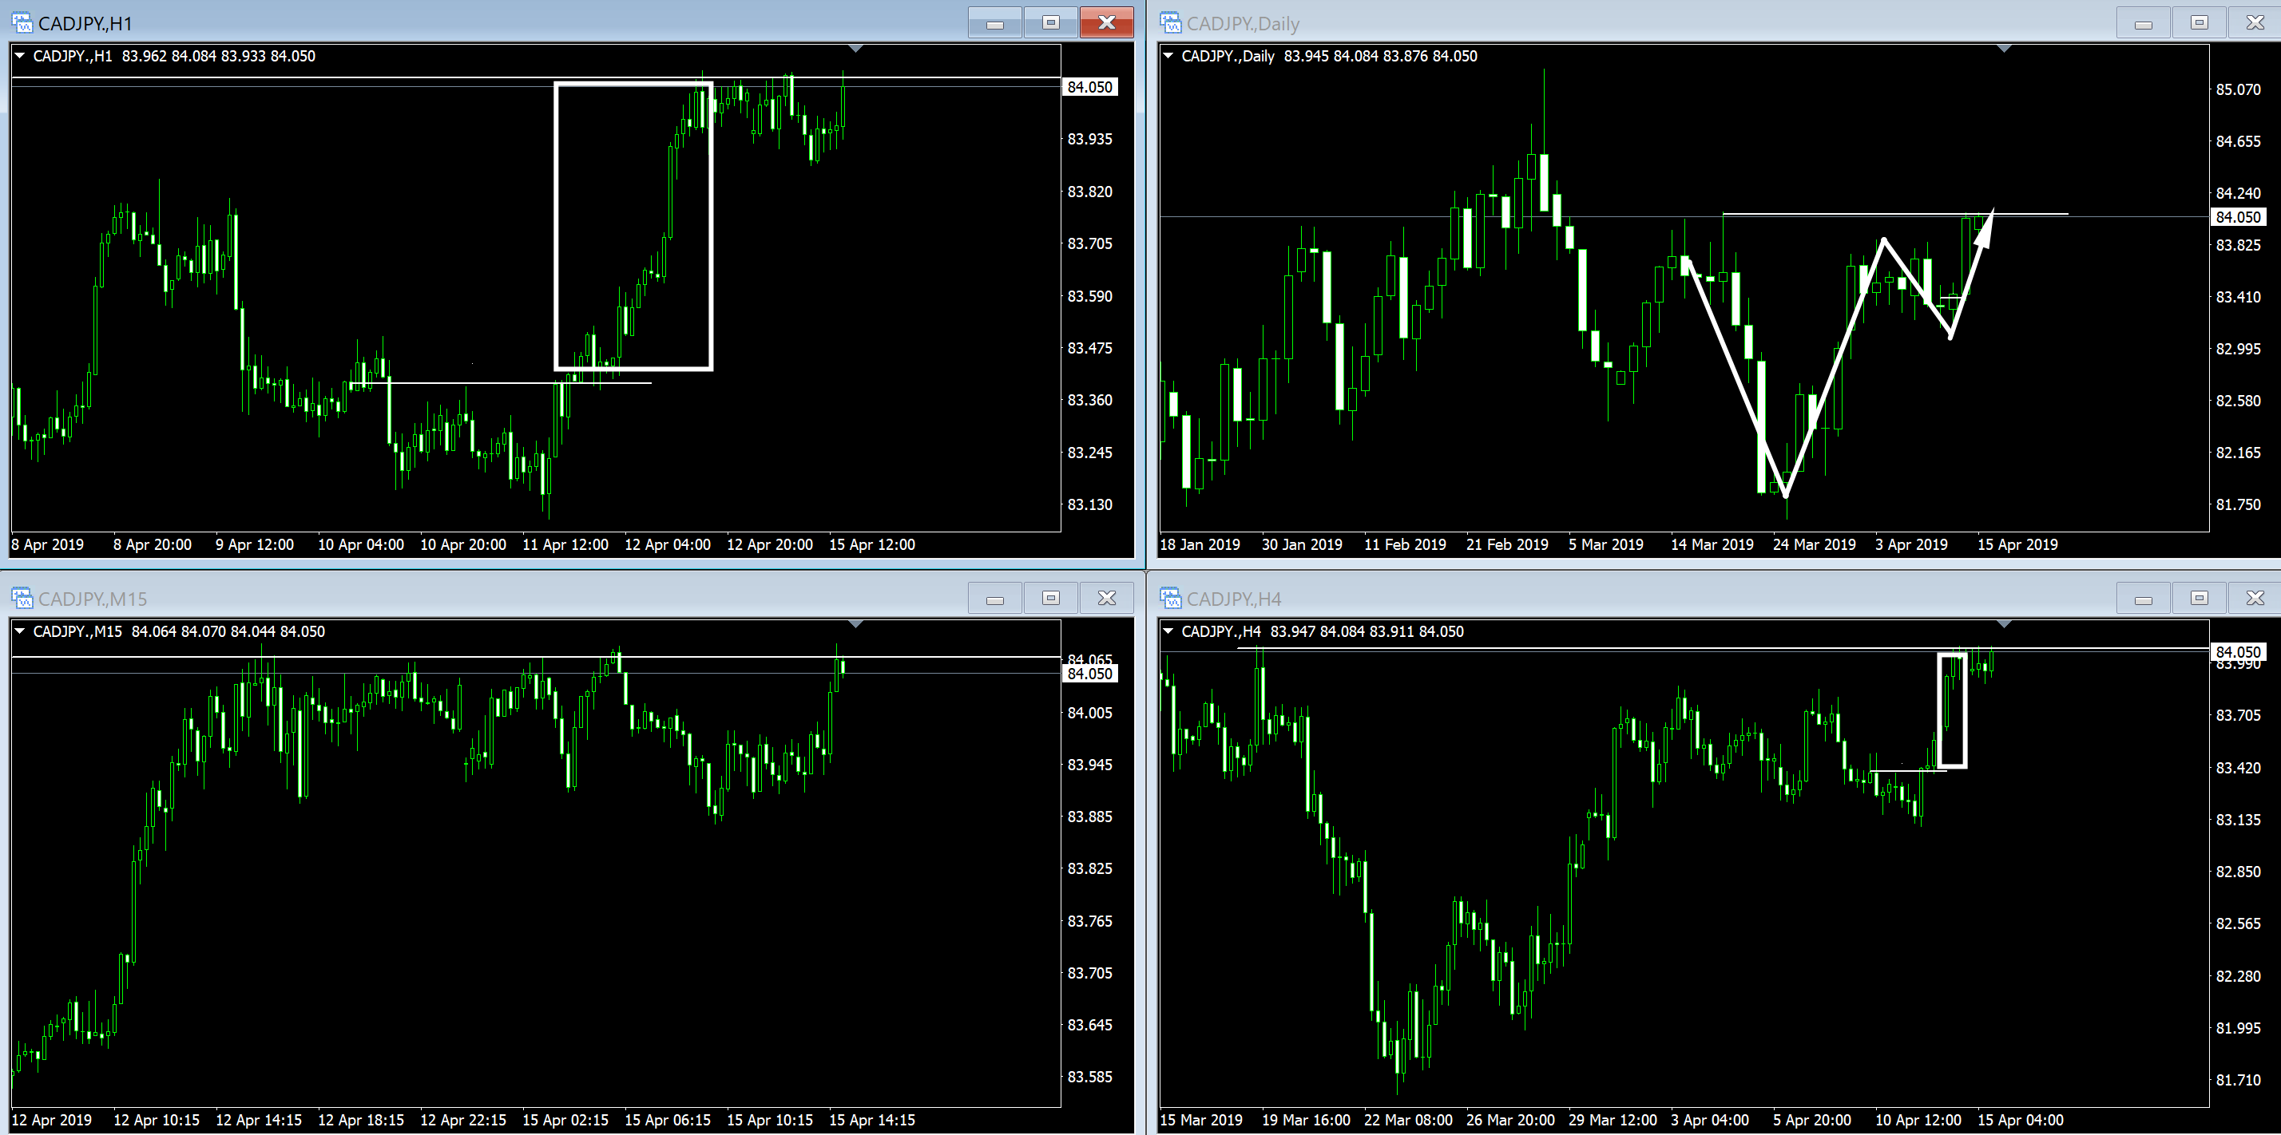Click the CADJPY,H4 window chart icon

pyautogui.click(x=1170, y=598)
